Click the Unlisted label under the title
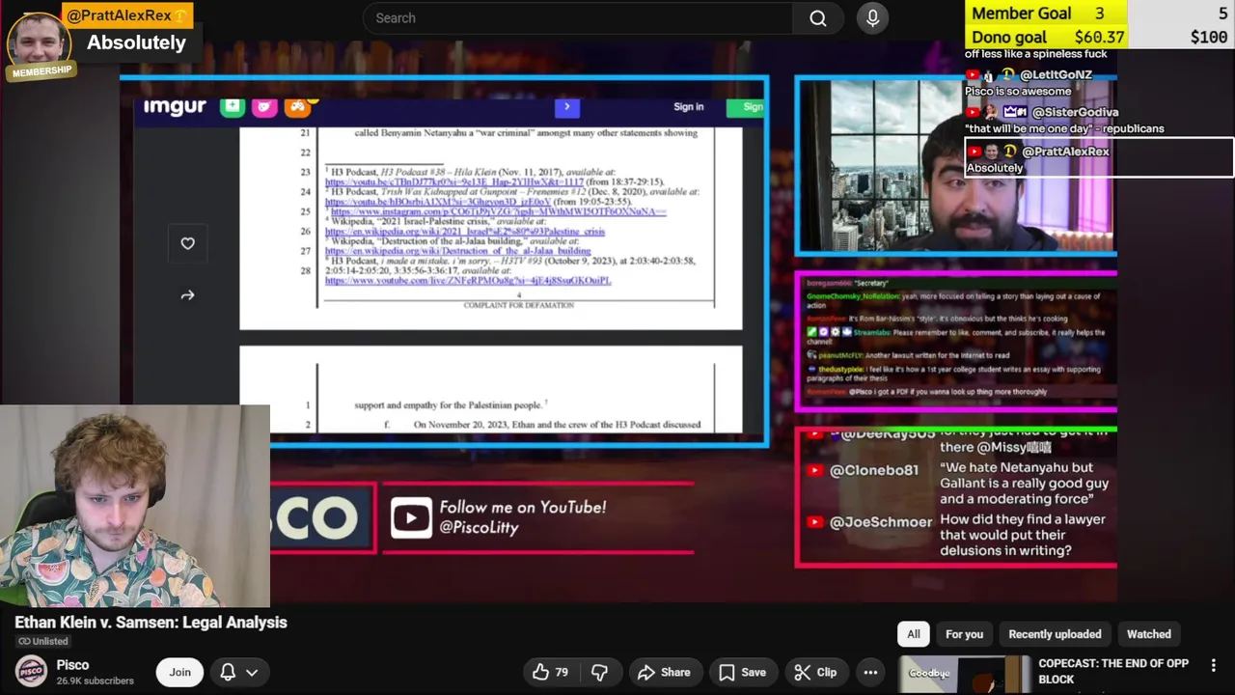The image size is (1235, 695). (x=42, y=641)
